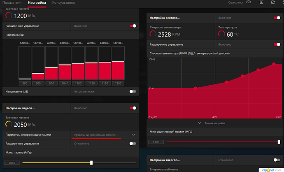Viewport: 284px width, 172px height.
Task: Click the Стресс-тест label
Action: click(x=235, y=2)
